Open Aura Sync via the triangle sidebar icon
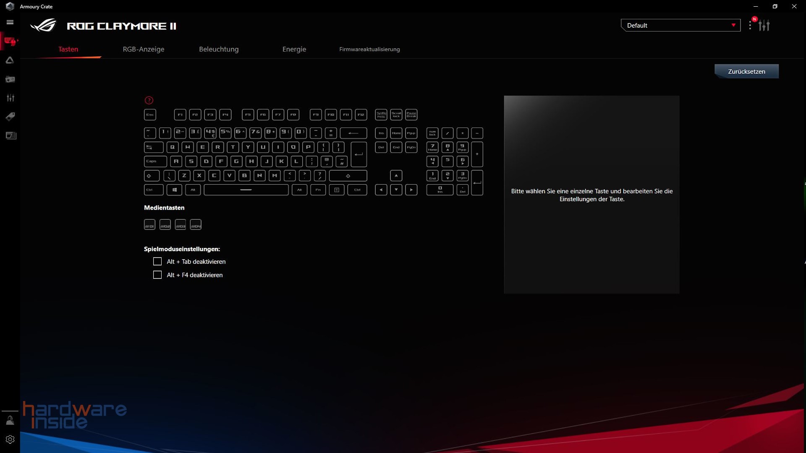Screen dimensions: 806x453 [10, 60]
